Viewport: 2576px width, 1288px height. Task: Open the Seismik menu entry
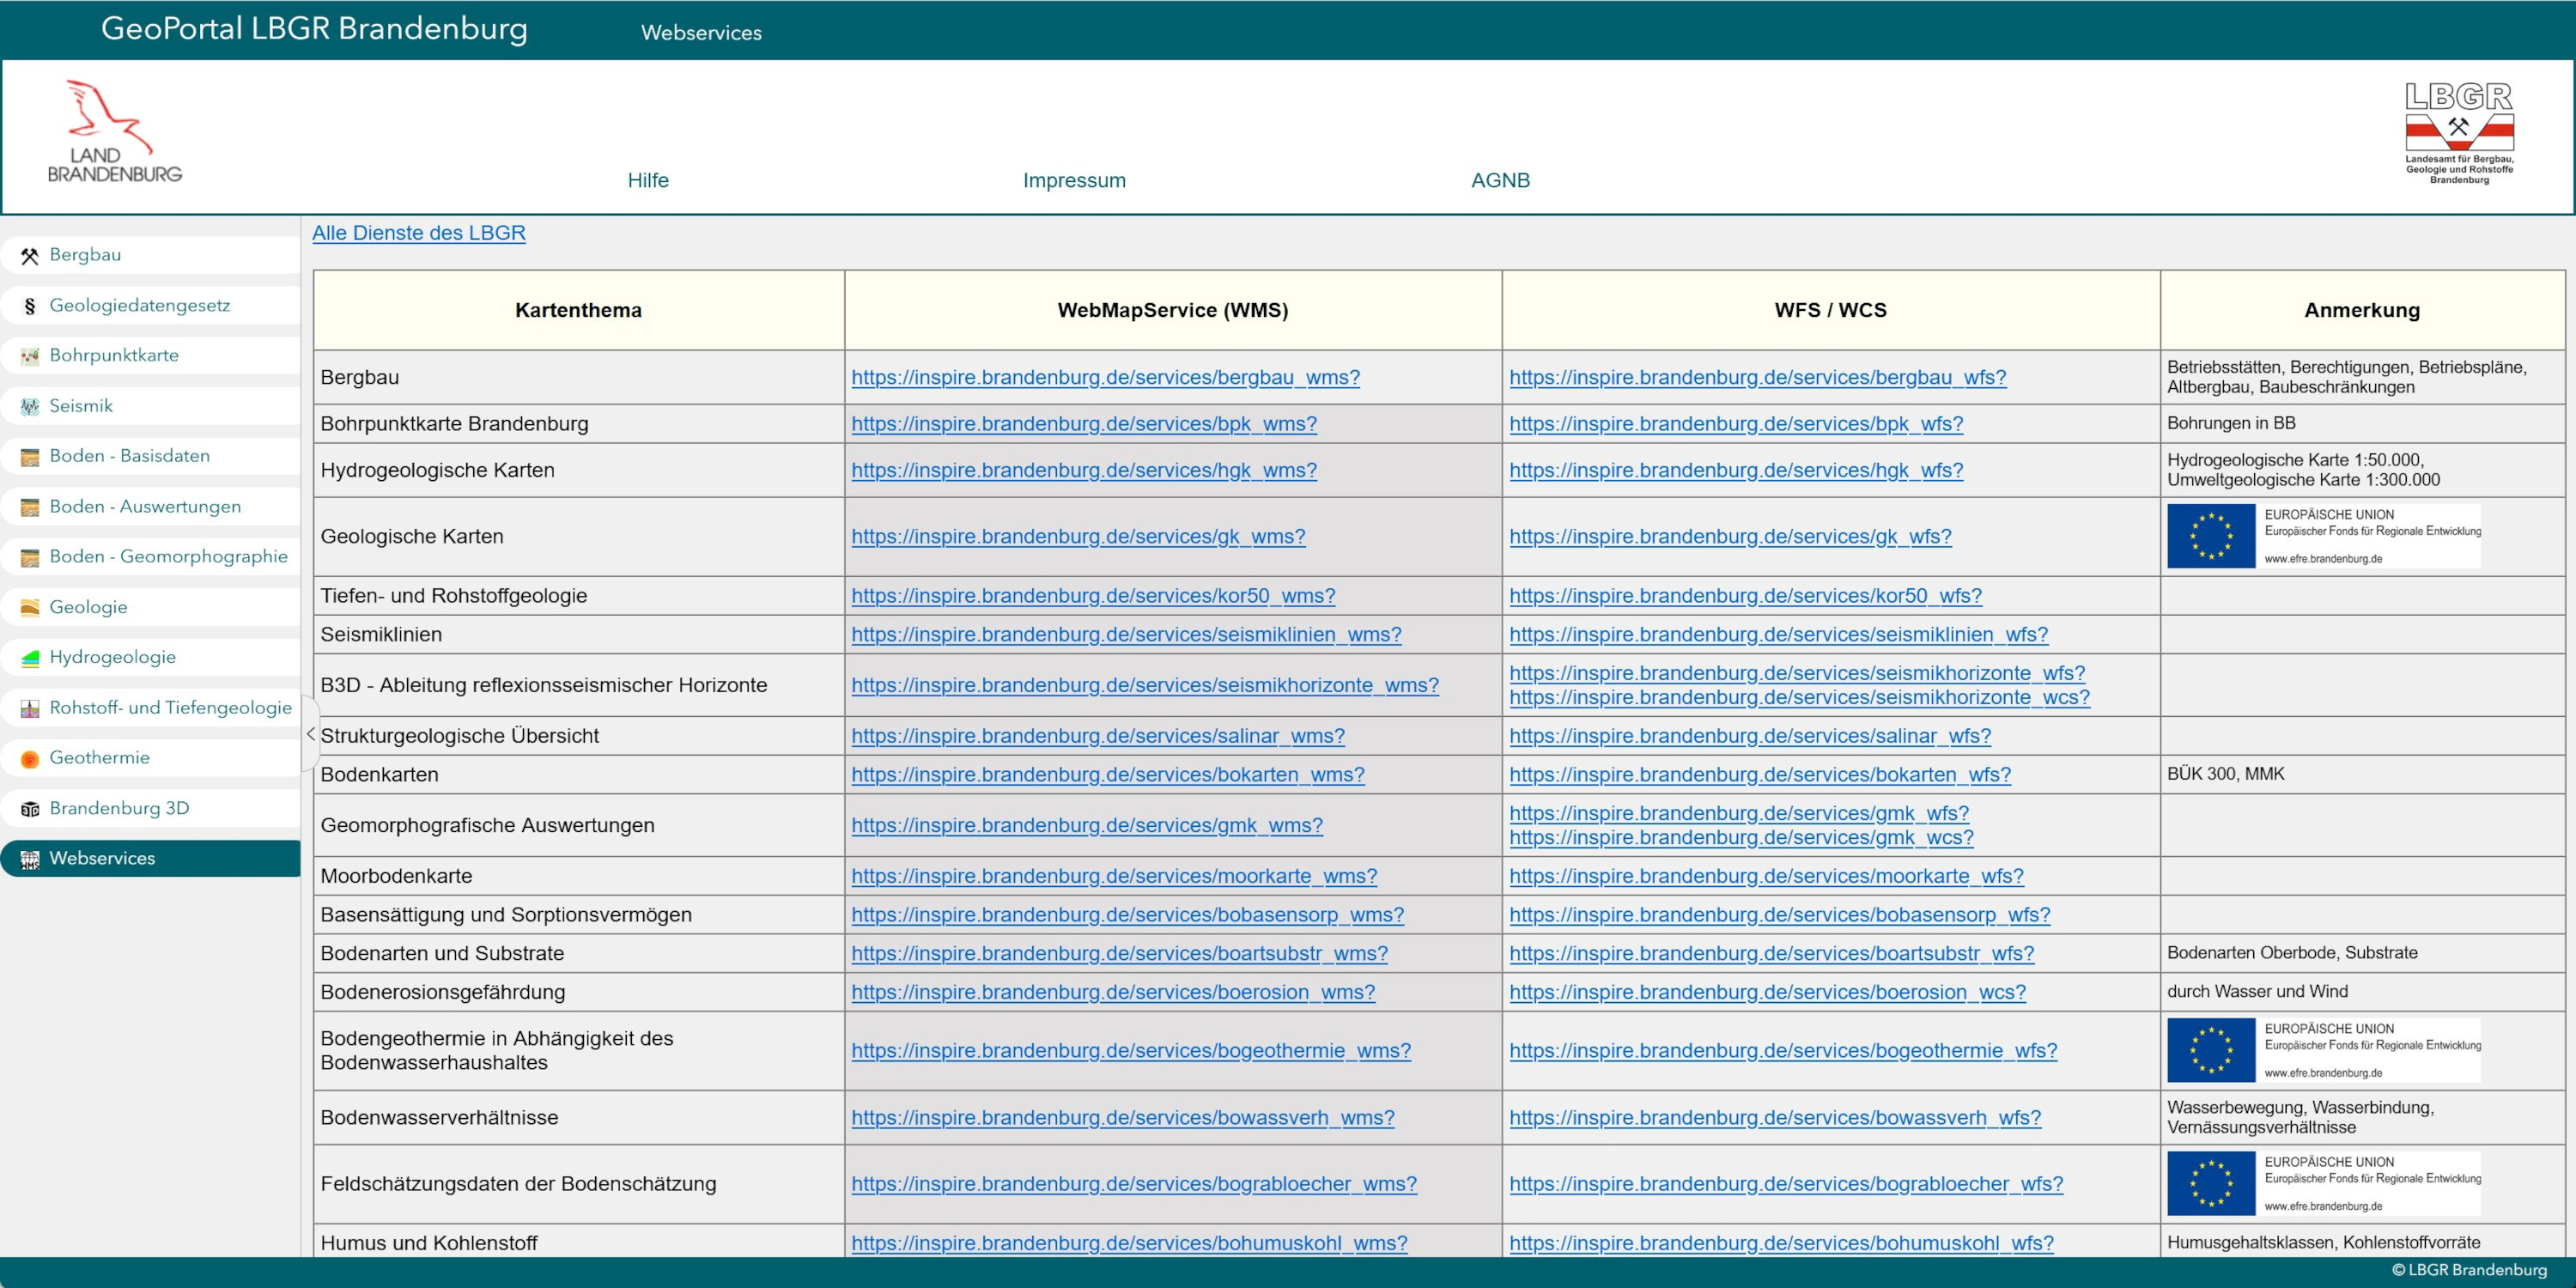click(150, 406)
